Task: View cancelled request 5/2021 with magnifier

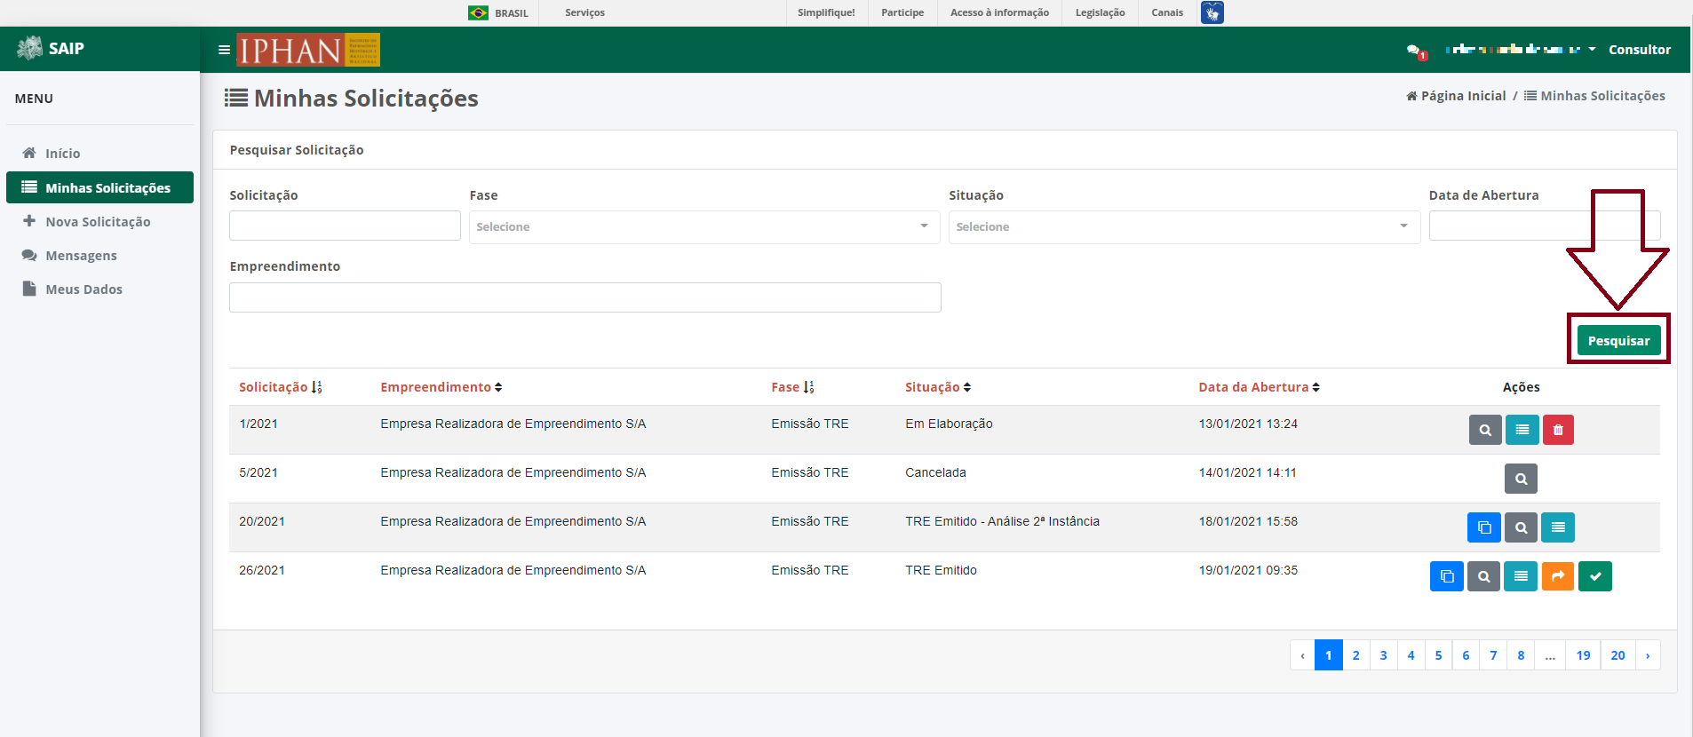Action: tap(1521, 479)
